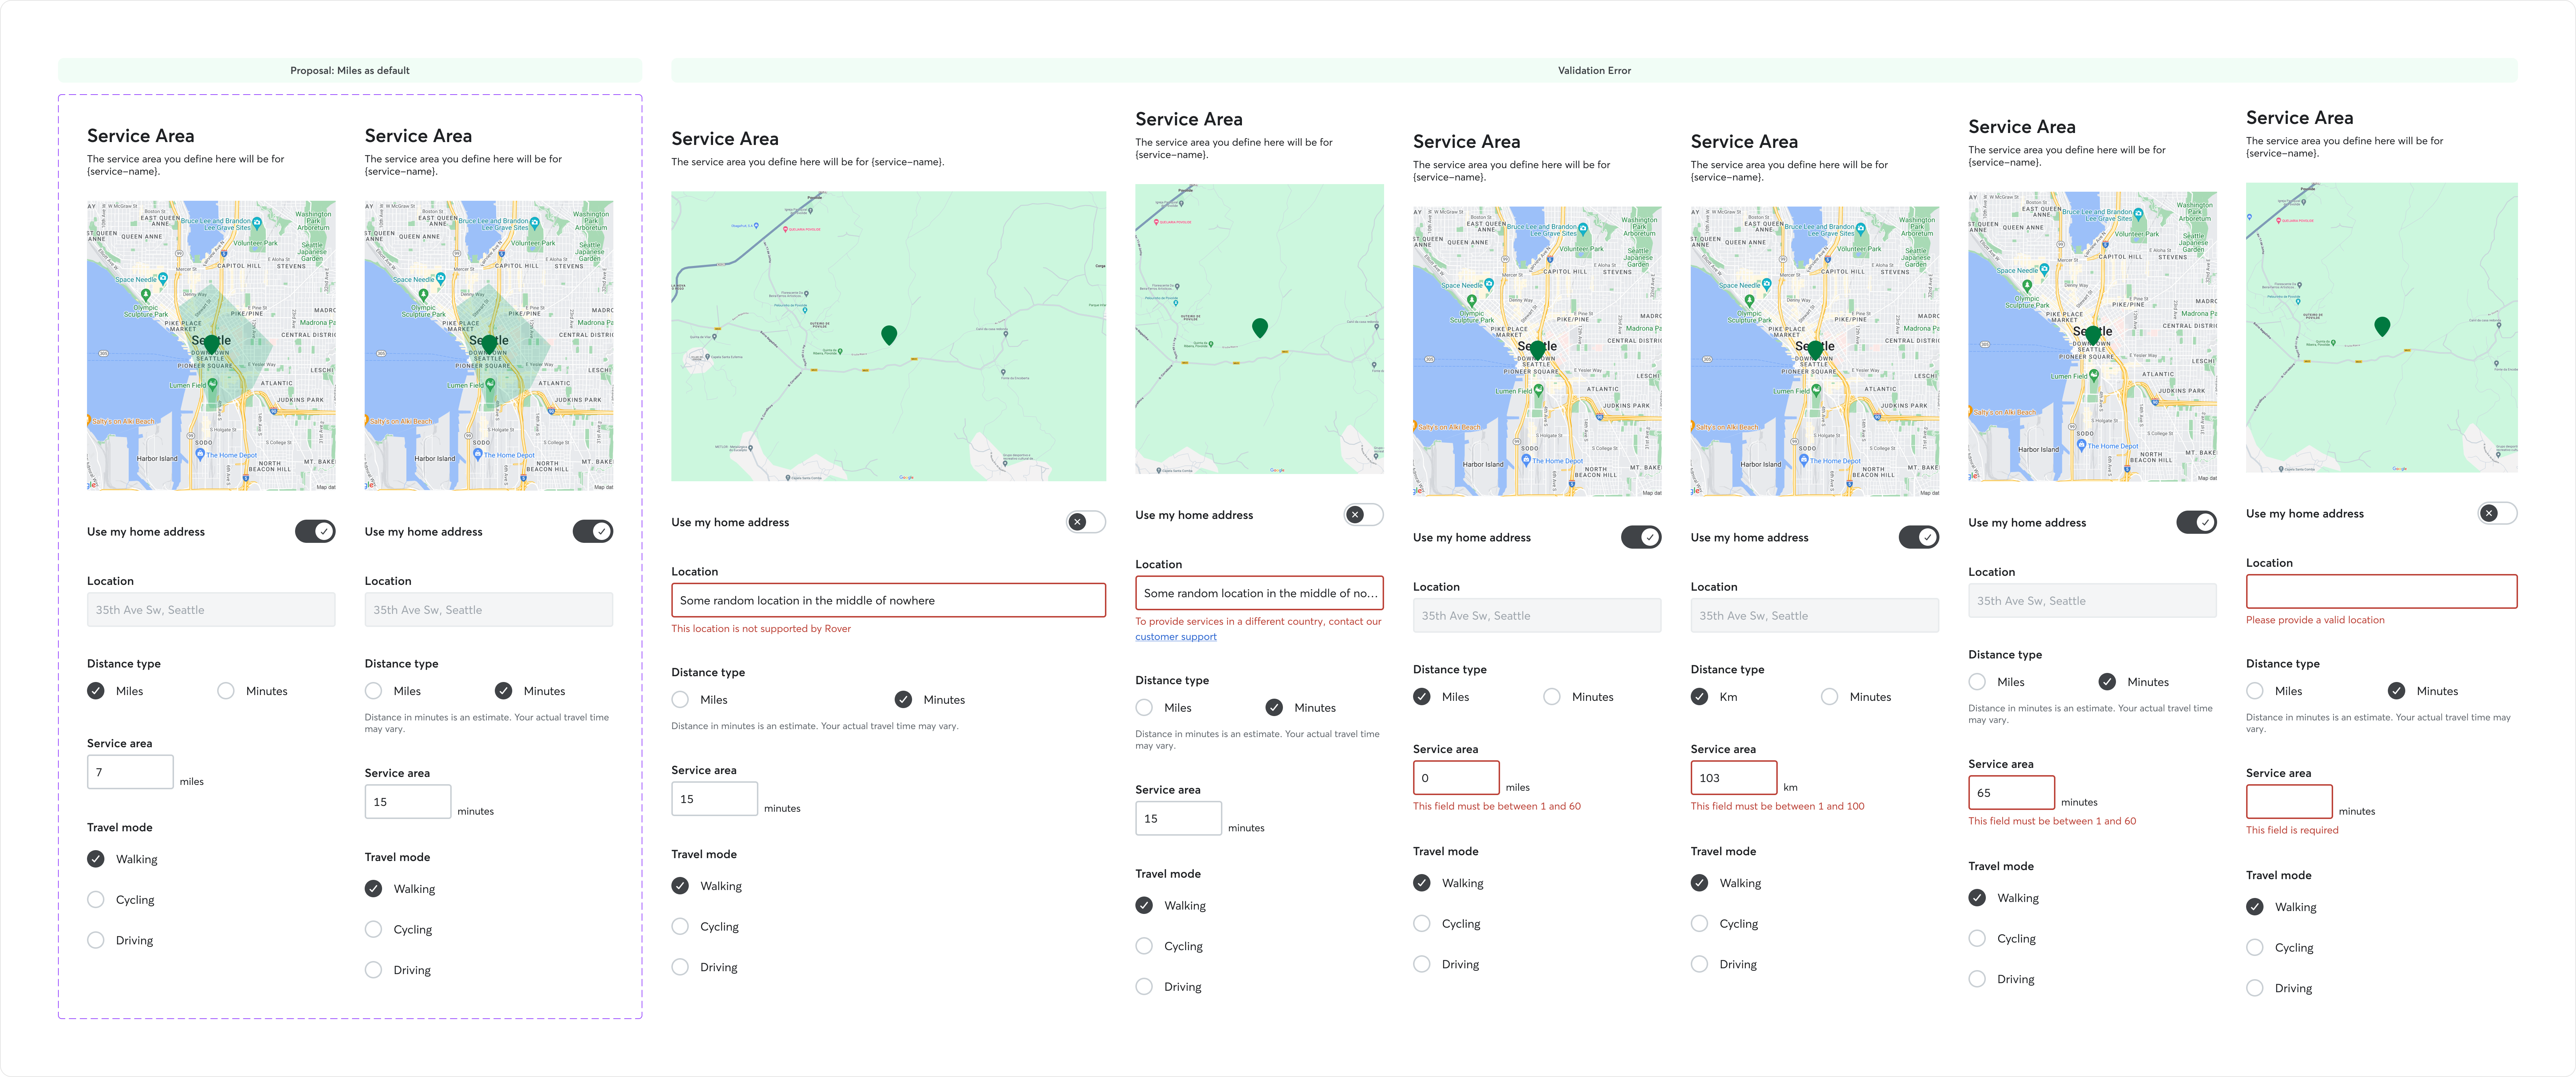The height and width of the screenshot is (1077, 2576).
Task: Select Miles radio in the Proposal panel with Minutes selected
Action: click(x=373, y=691)
